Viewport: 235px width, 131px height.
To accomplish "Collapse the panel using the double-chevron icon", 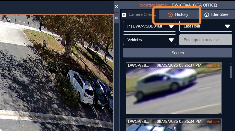I will (117, 18).
